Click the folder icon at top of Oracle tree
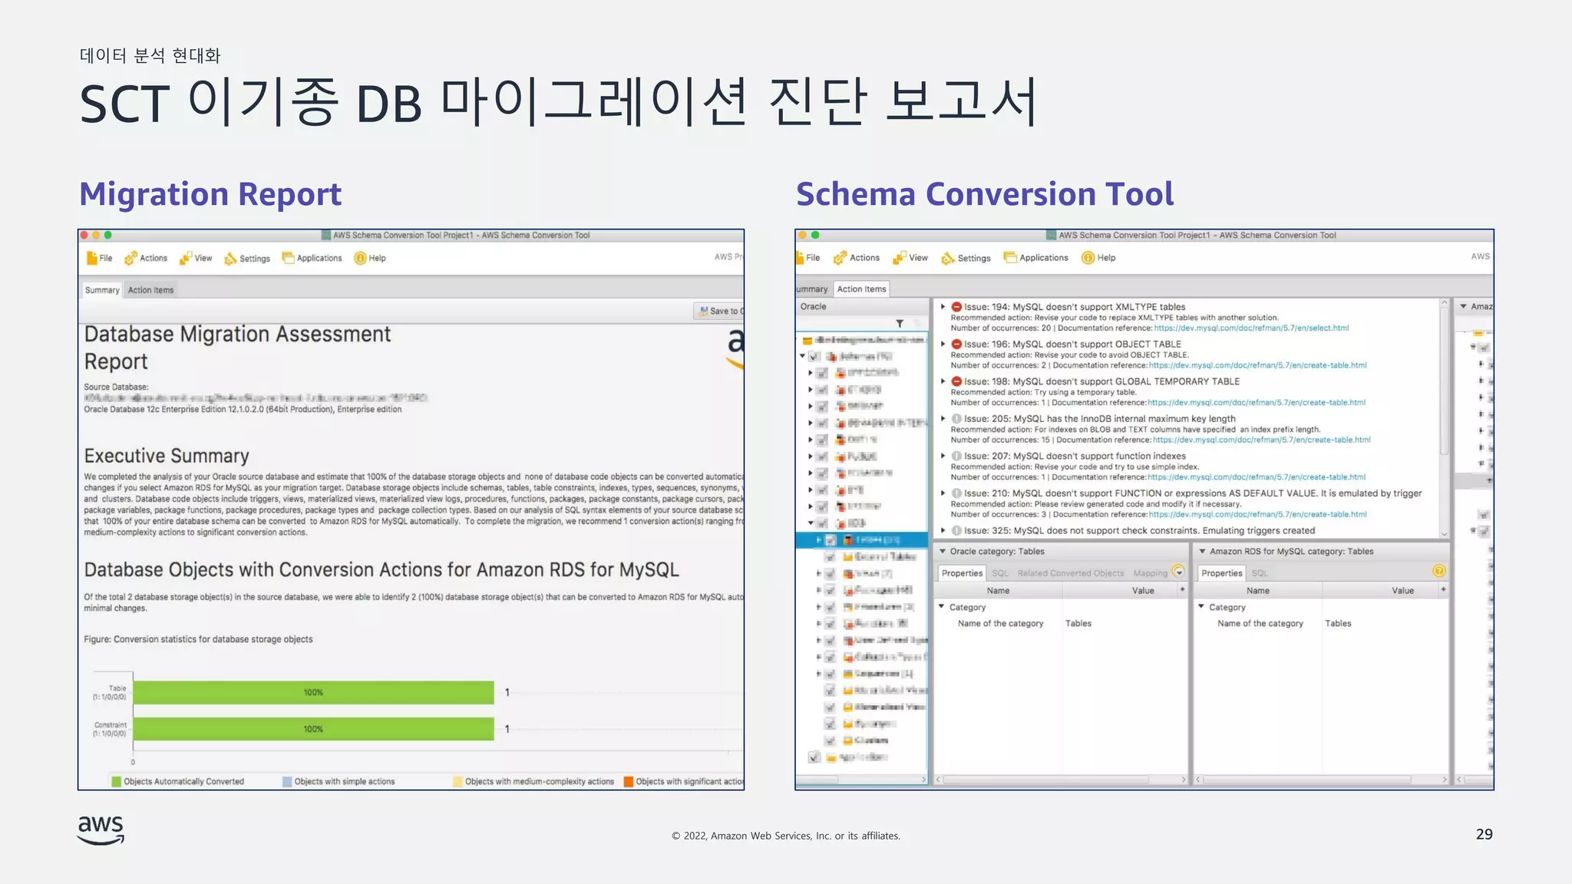This screenshot has height=884, width=1572. pos(807,340)
